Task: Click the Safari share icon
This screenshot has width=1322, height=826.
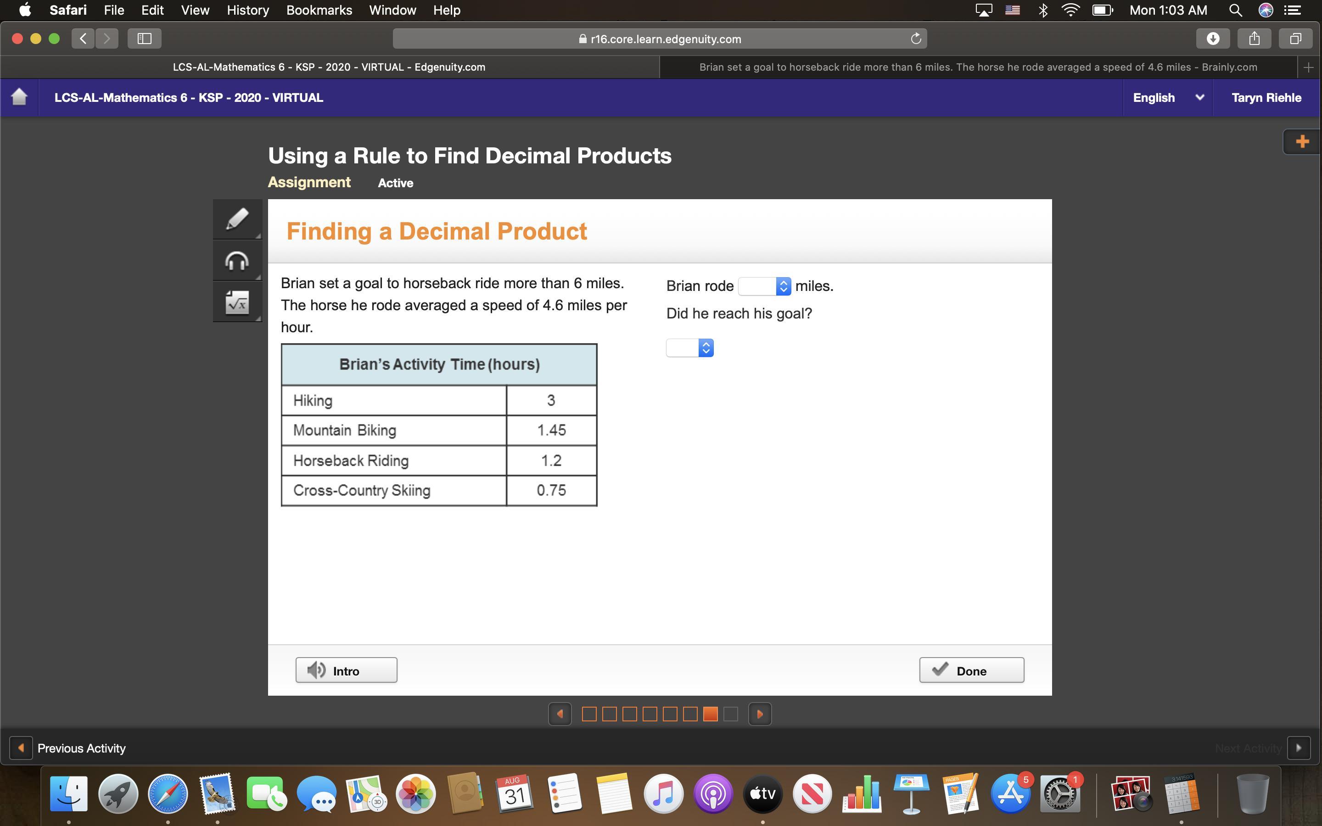Action: point(1254,39)
